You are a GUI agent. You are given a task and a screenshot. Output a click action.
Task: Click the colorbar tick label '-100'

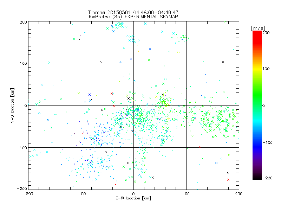(267, 142)
